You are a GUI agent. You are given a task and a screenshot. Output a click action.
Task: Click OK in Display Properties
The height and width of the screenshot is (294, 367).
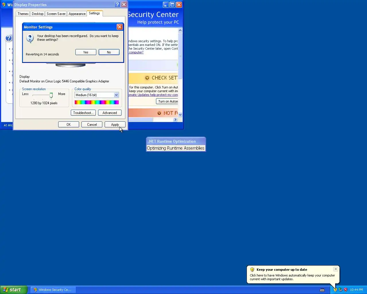pyautogui.click(x=69, y=125)
